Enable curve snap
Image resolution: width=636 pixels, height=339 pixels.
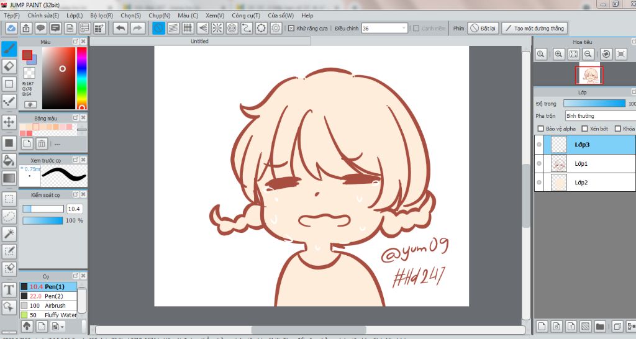pos(247,29)
